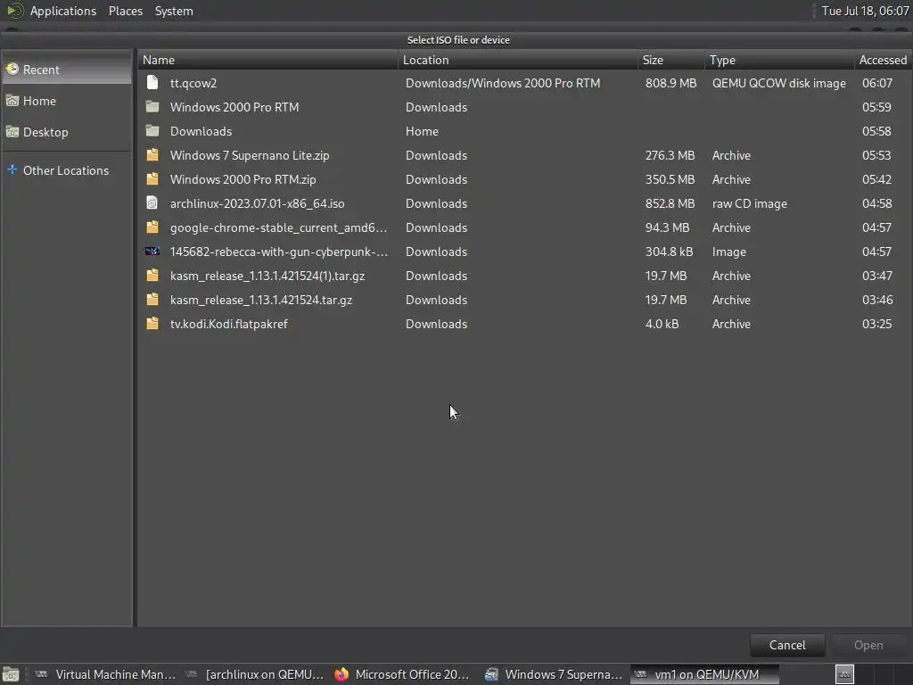Screen dimensions: 913x685
Task: Click the Desktop icon in sidebar
Action: pyautogui.click(x=12, y=132)
